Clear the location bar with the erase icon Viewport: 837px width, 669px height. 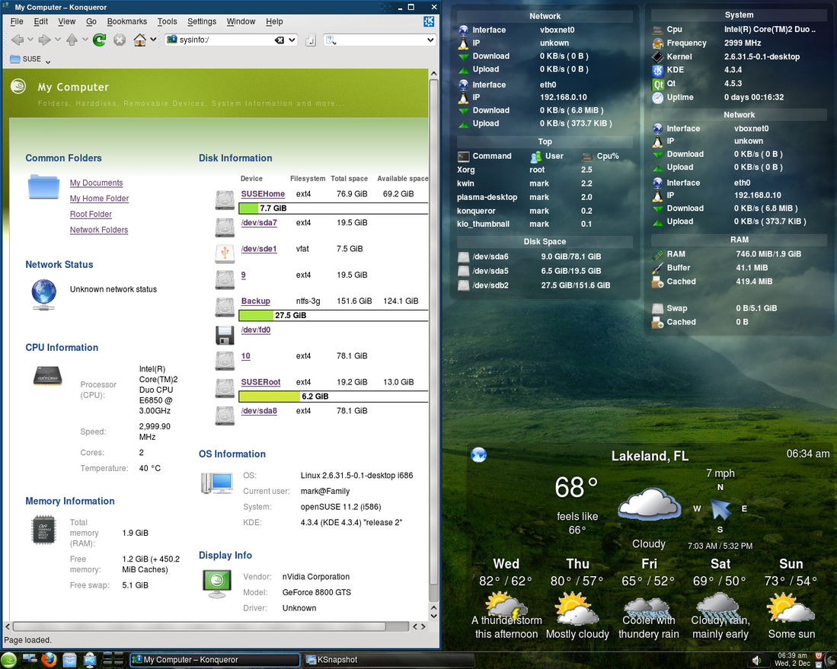point(280,40)
